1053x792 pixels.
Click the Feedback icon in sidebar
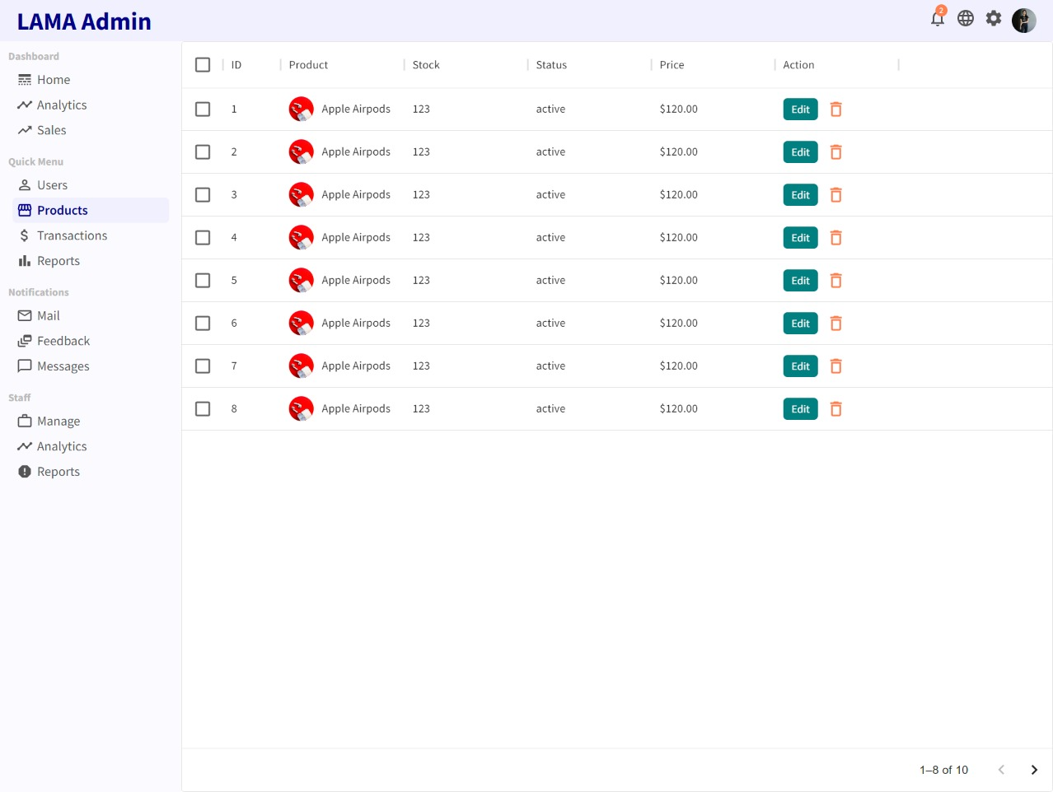tap(25, 341)
